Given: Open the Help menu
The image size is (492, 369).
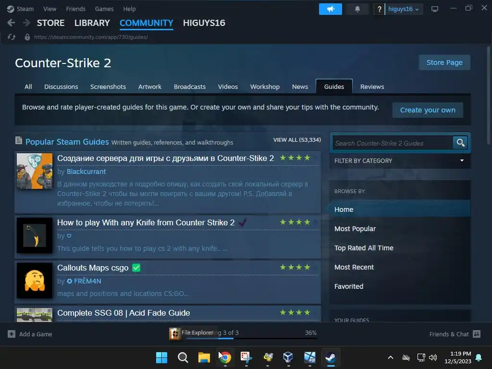Looking at the screenshot, I should (129, 9).
